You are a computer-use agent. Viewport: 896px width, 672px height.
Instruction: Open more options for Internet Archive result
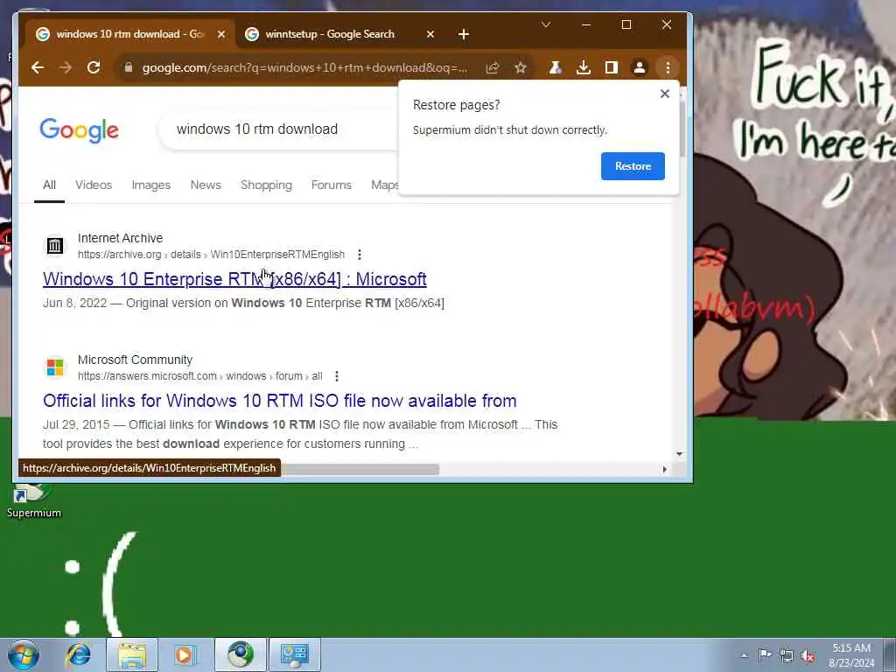point(359,255)
